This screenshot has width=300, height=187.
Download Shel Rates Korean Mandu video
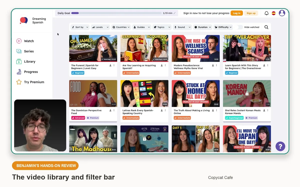click(x=264, y=110)
